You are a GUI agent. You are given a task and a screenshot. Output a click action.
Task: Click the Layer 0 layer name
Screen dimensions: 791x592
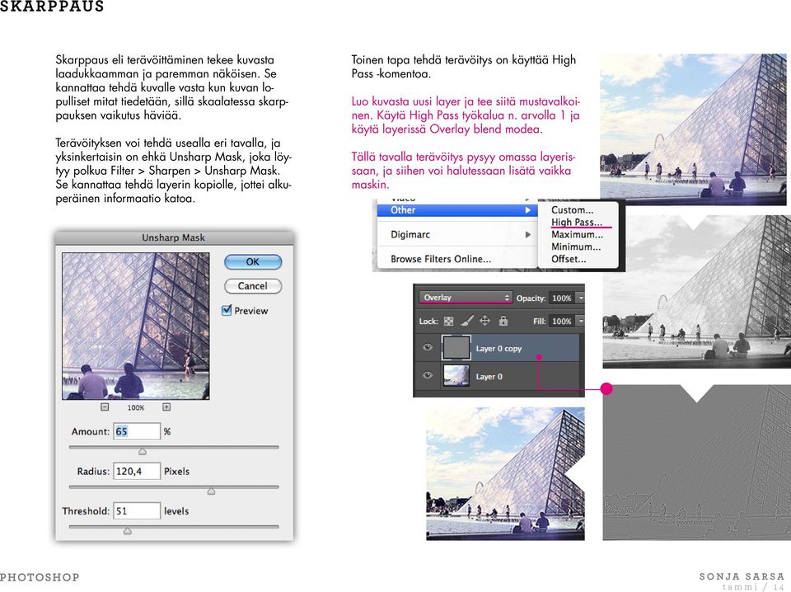tap(489, 377)
